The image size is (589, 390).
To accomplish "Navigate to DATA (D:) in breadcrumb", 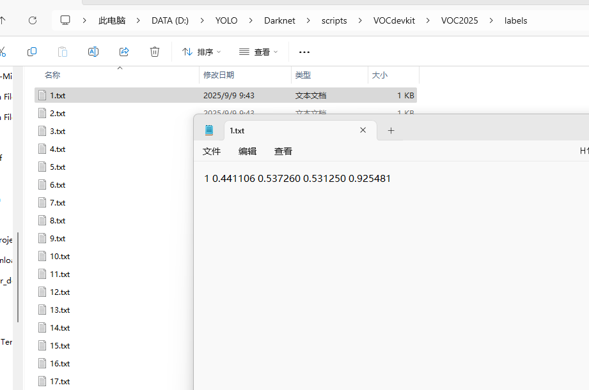I will click(170, 20).
